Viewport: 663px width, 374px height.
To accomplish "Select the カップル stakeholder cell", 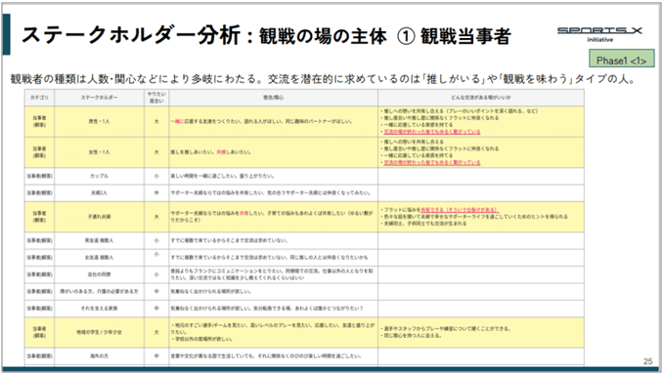I will pyautogui.click(x=99, y=176).
